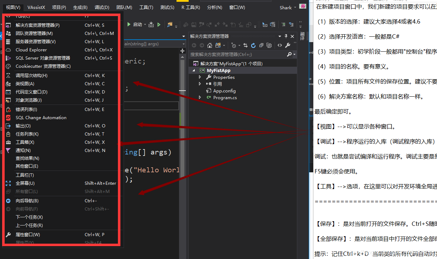The height and width of the screenshot is (259, 437).
Task: Choose 输出(O) menu entry
Action: tap(63, 126)
